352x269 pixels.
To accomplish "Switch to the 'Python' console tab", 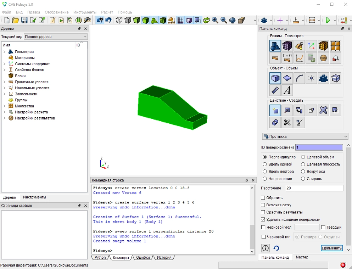I will click(100, 257).
